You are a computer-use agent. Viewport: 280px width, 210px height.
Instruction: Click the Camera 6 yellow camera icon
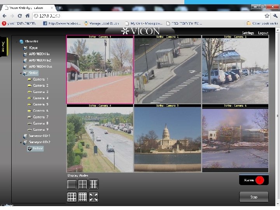point(30,111)
